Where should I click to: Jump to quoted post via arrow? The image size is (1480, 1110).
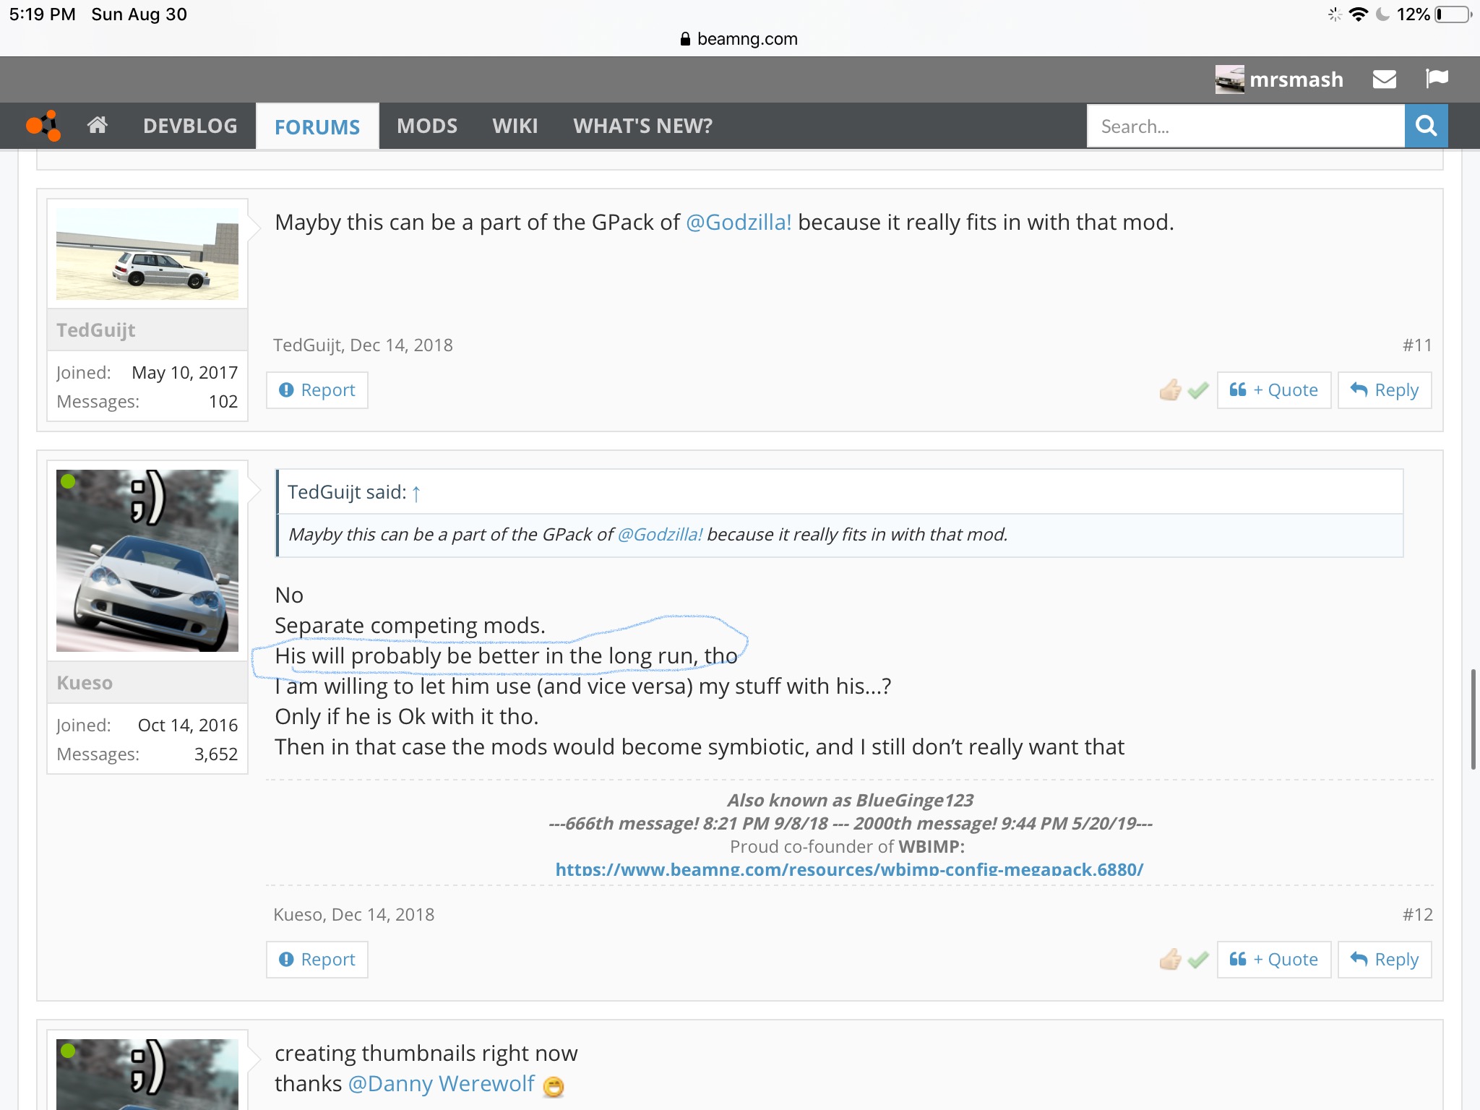(x=416, y=493)
